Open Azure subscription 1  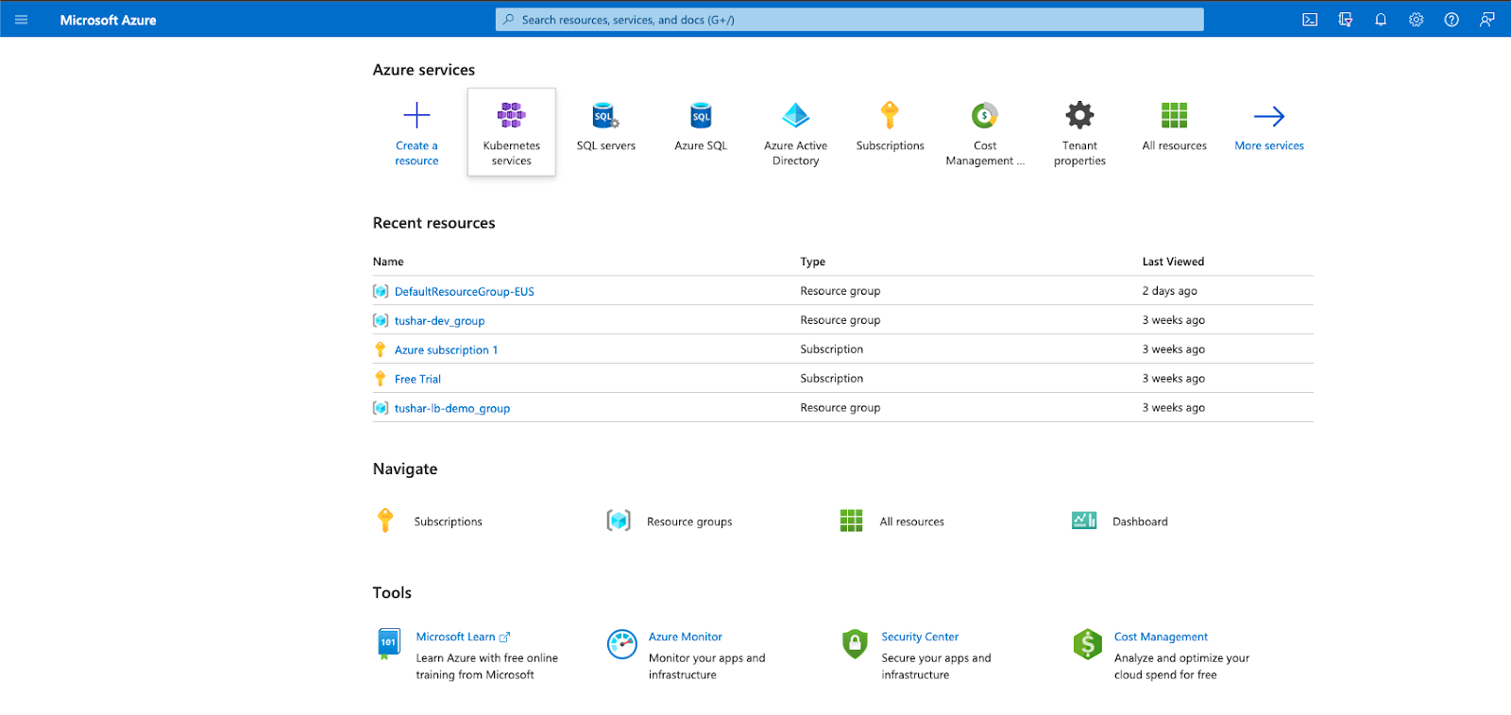pyautogui.click(x=446, y=350)
